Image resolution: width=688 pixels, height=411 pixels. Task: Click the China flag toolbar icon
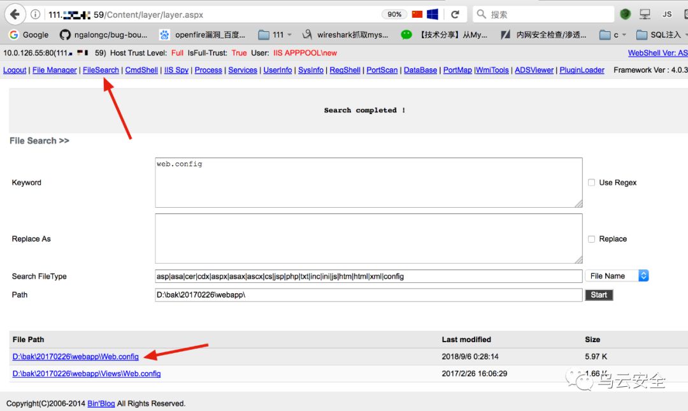(417, 15)
